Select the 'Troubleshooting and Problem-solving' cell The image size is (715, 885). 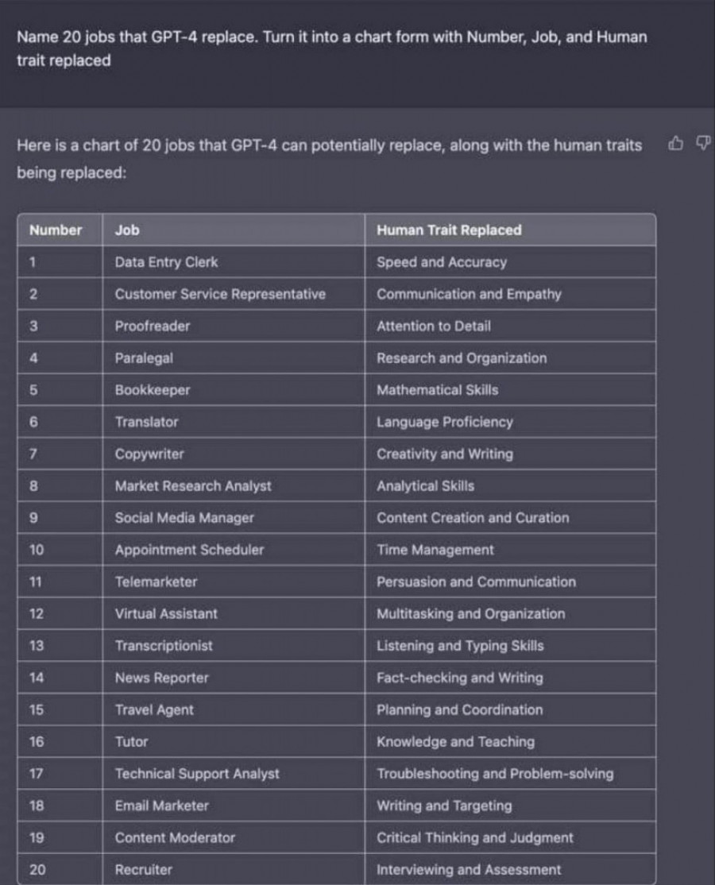495,774
